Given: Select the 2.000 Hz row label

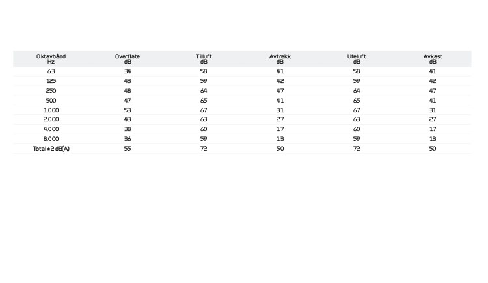Looking at the screenshot, I should [x=51, y=119].
